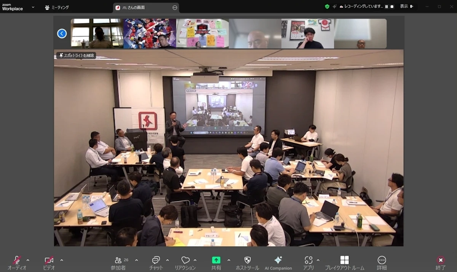Switch to the ミーティング tab
Screen dimensions: 457x272
click(57, 7)
